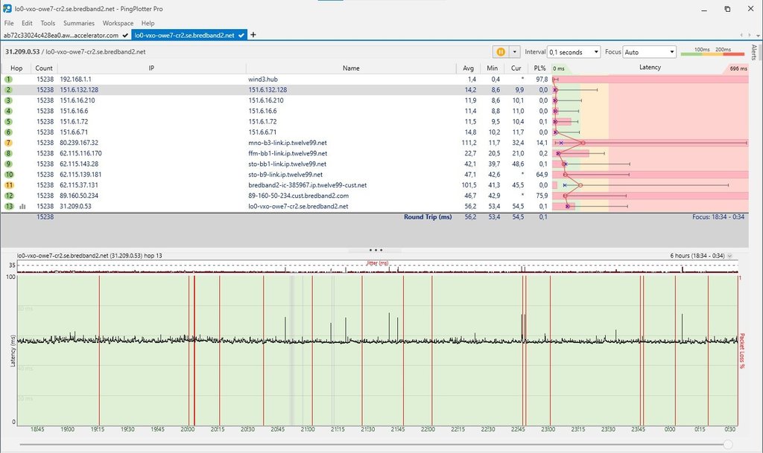Click the PingPlotter app icon in title bar

pos(7,8)
